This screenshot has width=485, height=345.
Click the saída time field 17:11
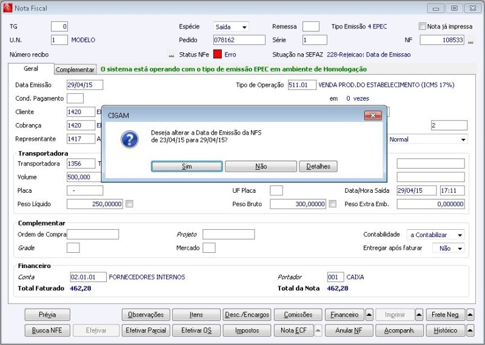(x=452, y=190)
